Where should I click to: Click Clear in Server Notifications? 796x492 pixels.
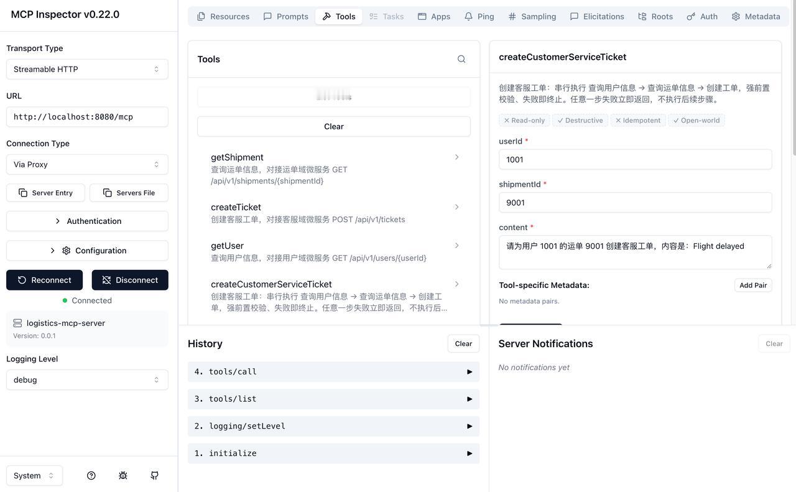pos(774,343)
